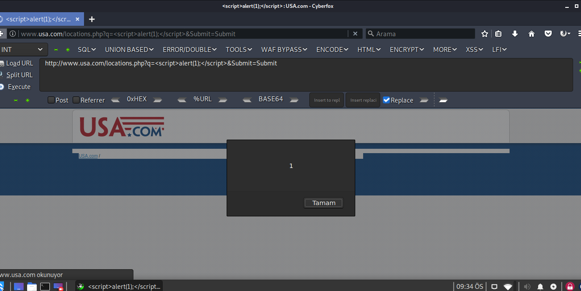Open the ERROR/DOUBLE dropdown
This screenshot has width=581, height=291.
pyautogui.click(x=190, y=50)
